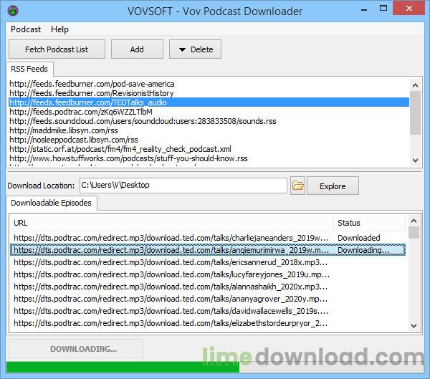Select the angiemurimirwa_2019w episode row
The width and height of the screenshot is (430, 379).
[x=208, y=250]
